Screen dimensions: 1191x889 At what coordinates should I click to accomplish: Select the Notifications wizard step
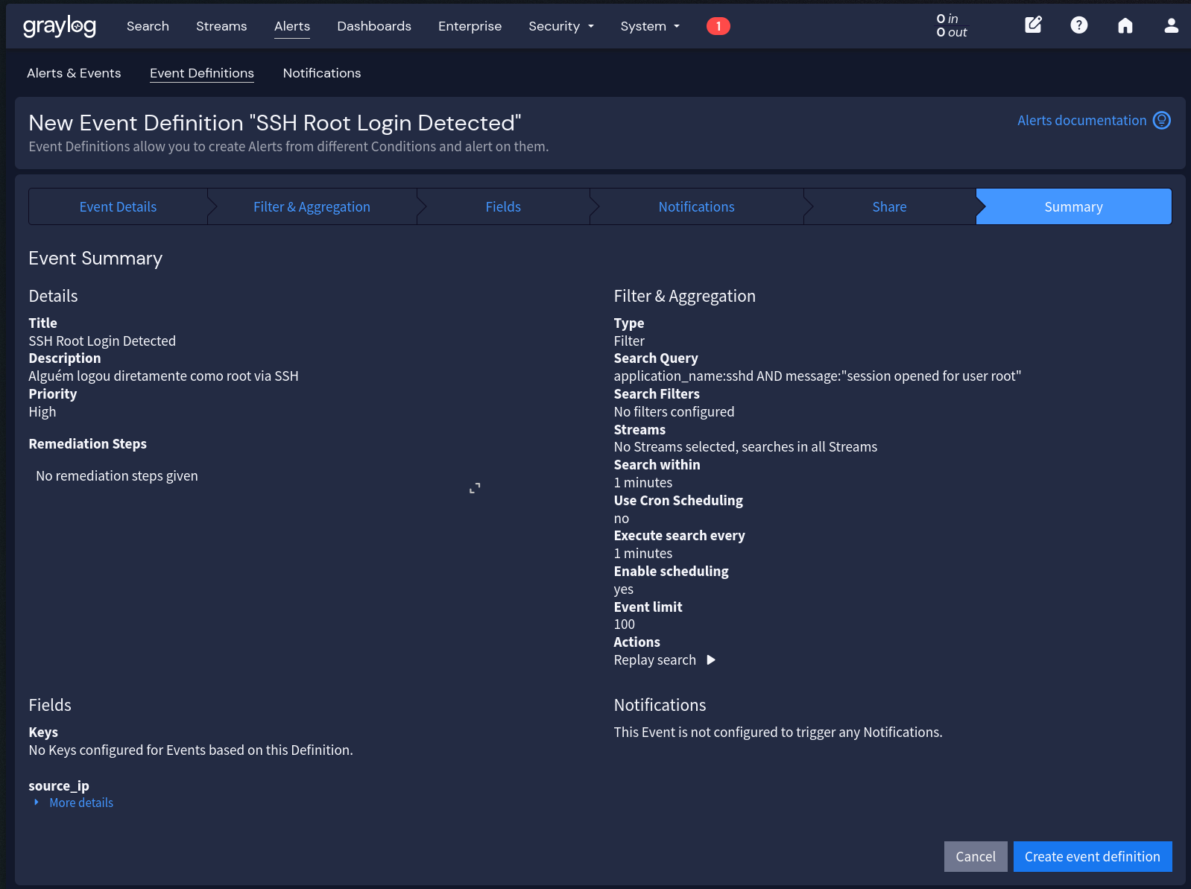click(x=696, y=207)
